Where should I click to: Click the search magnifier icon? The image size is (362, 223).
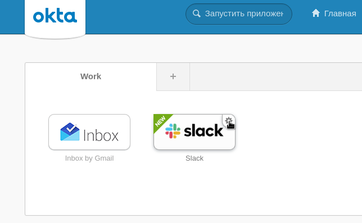[x=197, y=13]
